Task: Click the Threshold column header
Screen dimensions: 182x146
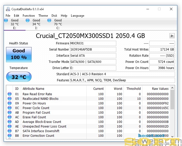Action: (x=133, y=89)
